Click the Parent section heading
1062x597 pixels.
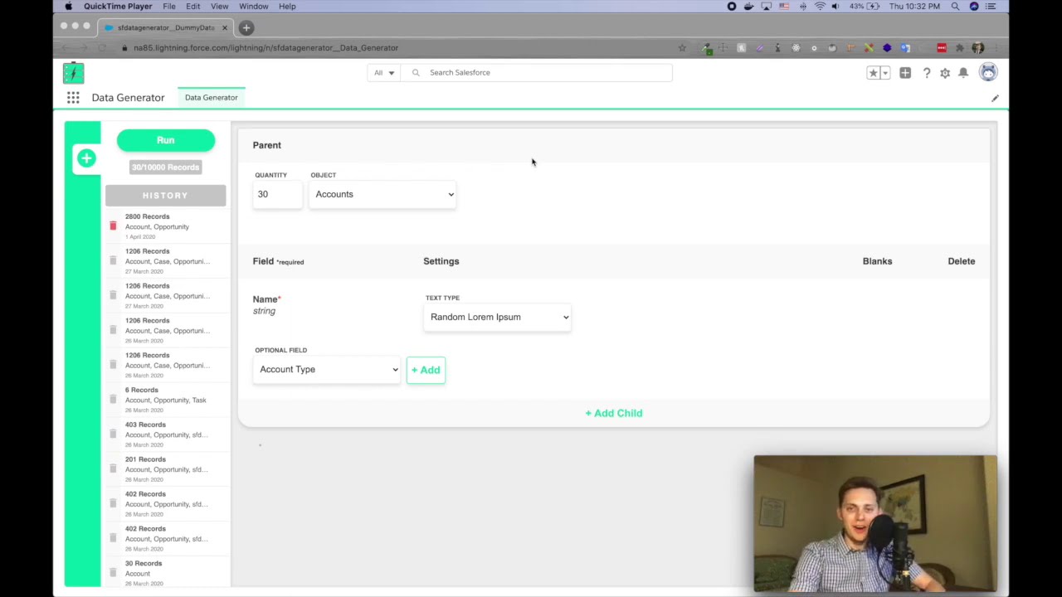(267, 145)
